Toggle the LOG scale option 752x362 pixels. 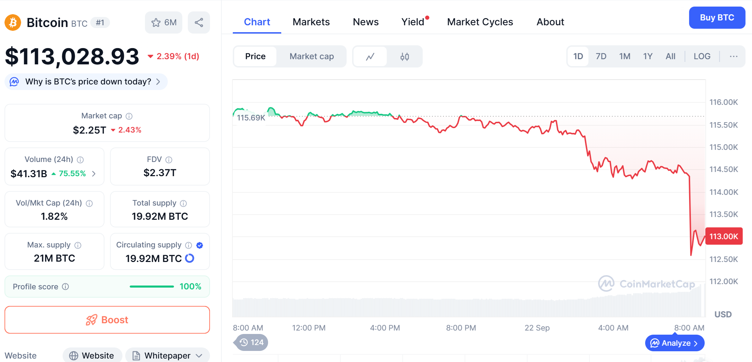702,56
